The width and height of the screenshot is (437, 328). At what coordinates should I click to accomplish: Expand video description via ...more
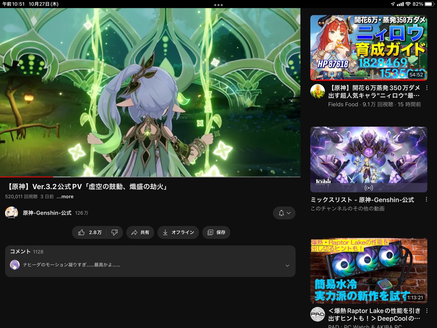pyautogui.click(x=65, y=196)
